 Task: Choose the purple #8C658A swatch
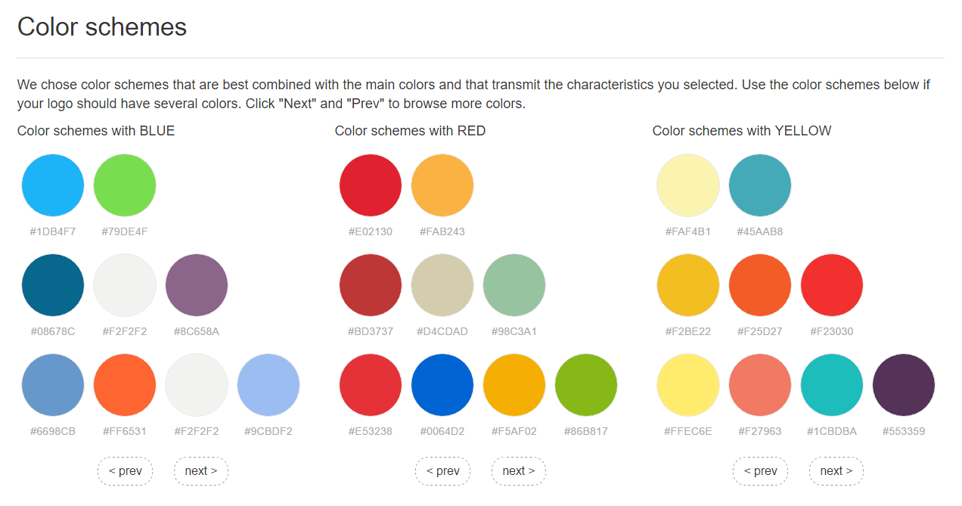197,285
